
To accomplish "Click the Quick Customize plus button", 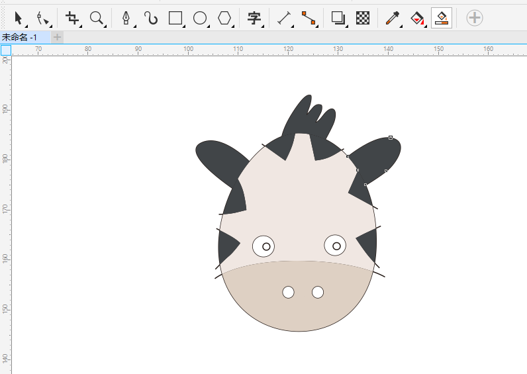I will [474, 18].
